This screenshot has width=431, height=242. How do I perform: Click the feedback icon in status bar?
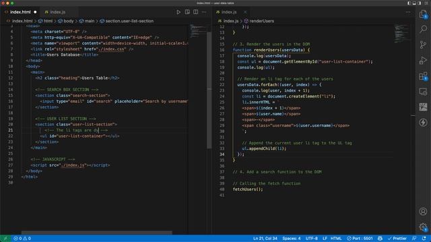point(414,239)
